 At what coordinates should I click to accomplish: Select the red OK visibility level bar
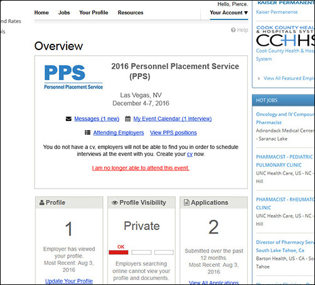[119, 252]
